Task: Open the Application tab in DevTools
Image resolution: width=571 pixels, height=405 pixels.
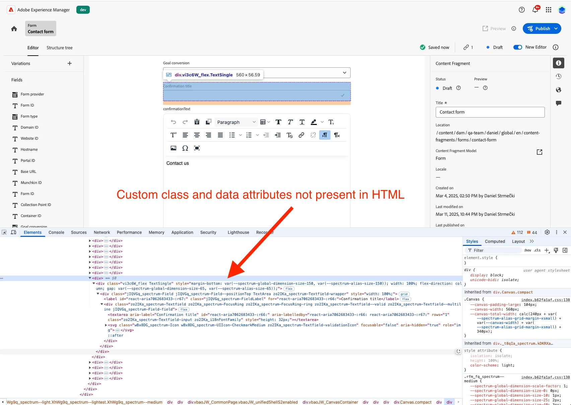Action: (182, 232)
